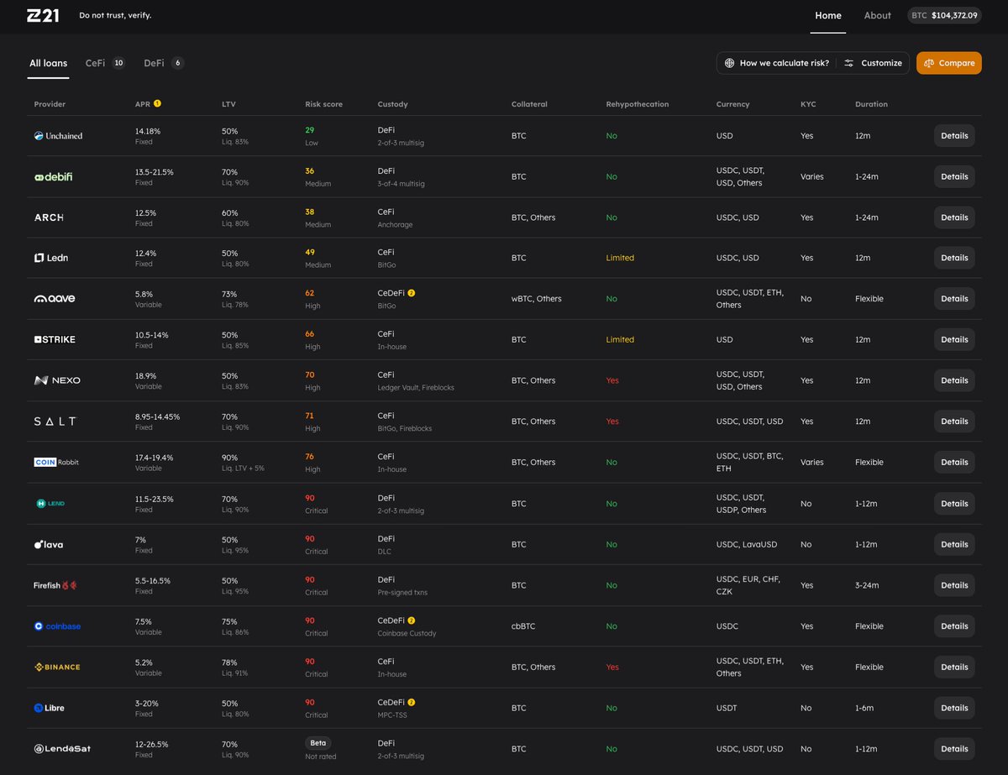1008x775 pixels.
Task: Select the All loans tab
Action: (48, 63)
